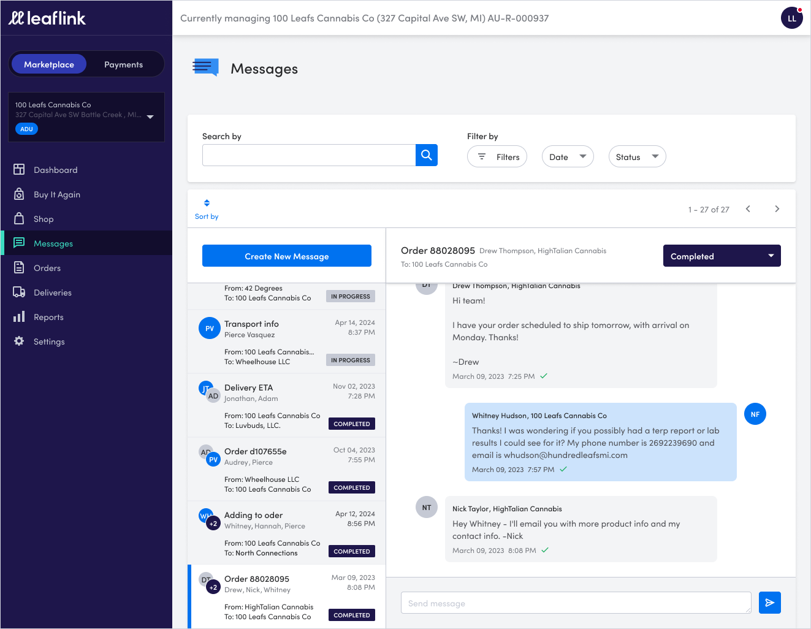
Task: Select Order 88028095 in message list
Action: [286, 597]
